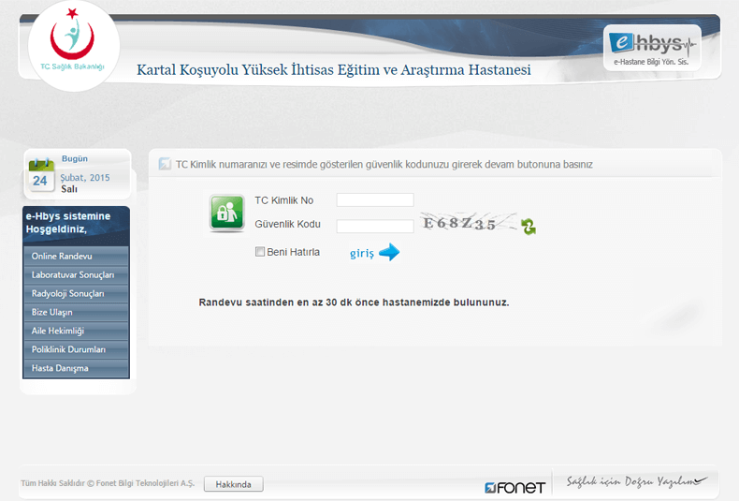
Task: Go to Bize Ulaşın page
Action: (x=76, y=312)
